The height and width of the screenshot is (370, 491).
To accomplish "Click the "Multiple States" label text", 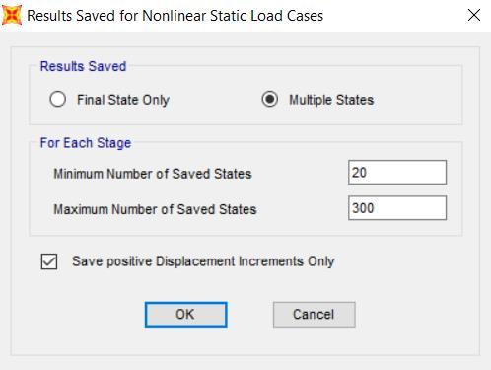I will 331,100.
